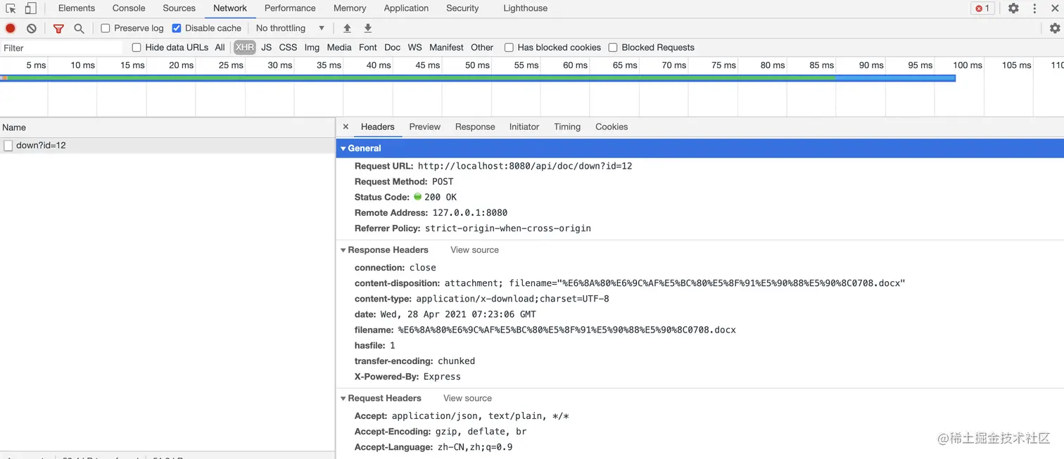1064x459 pixels.
Task: Open network settings gear icon
Action: point(1055,28)
